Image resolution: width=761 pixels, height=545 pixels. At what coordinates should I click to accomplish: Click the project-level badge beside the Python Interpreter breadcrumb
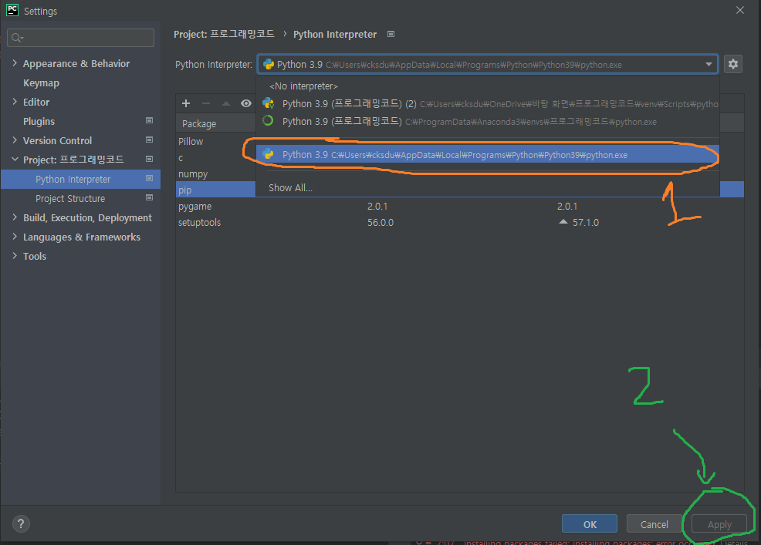click(391, 34)
